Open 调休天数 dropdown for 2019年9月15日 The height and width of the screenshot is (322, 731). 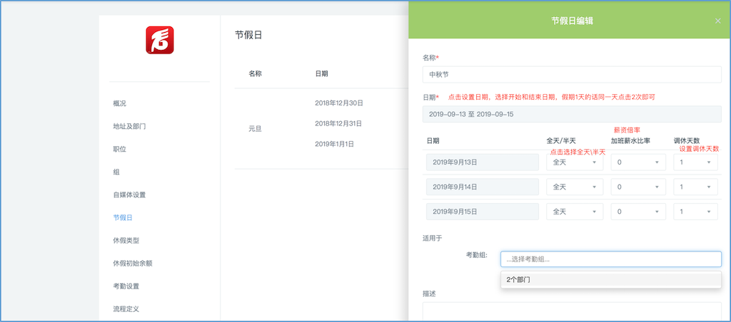[x=695, y=212]
